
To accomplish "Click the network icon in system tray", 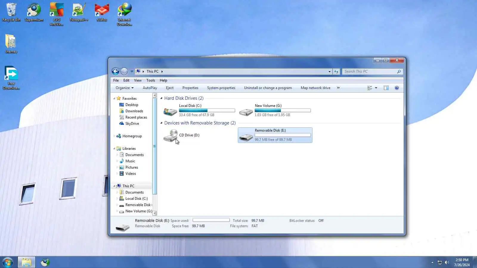I will 440,262.
